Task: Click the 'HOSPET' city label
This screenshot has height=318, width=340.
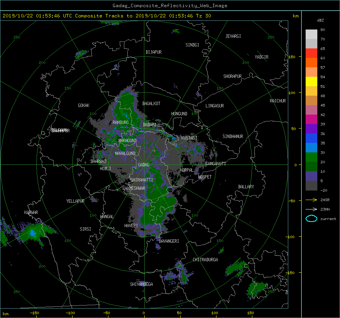Action: click(205, 177)
